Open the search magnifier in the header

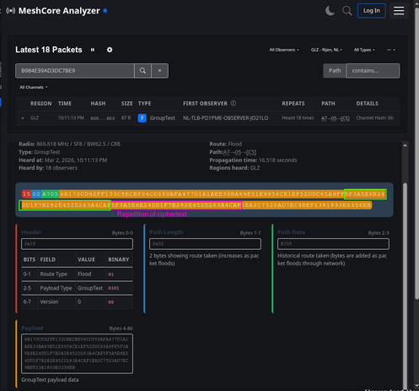coord(346,11)
